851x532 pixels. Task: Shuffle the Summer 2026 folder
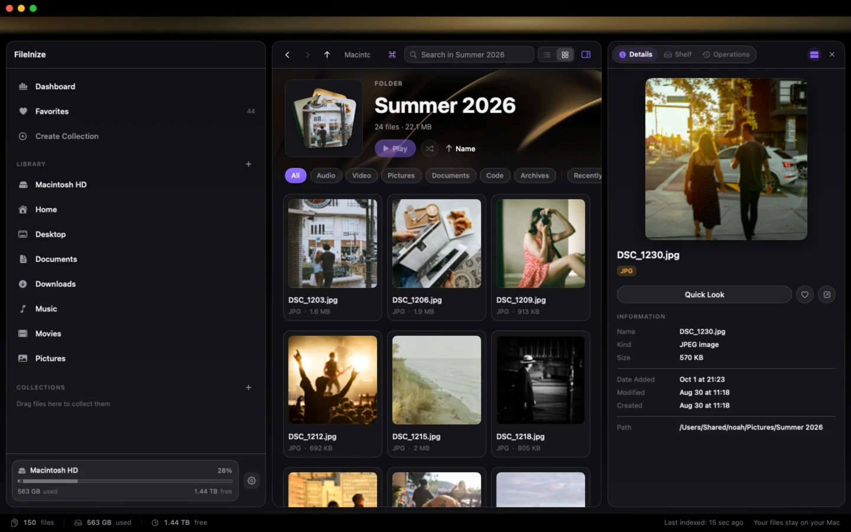click(430, 148)
